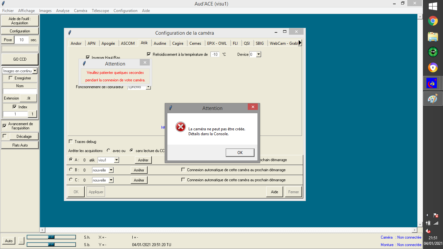Image resolution: width=443 pixels, height=249 pixels.
Task: Enable the Traces debug checkbox
Action: [x=71, y=142]
